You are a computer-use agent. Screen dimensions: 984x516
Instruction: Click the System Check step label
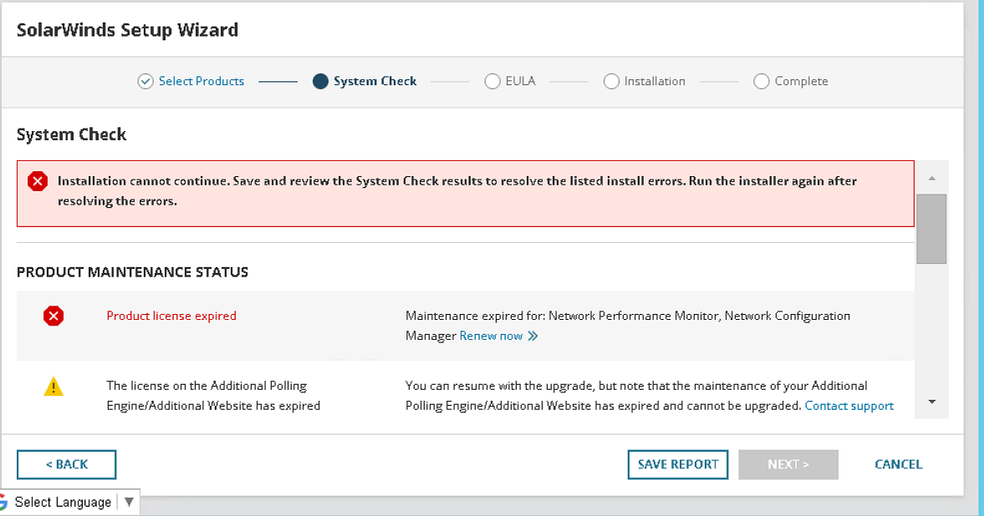pos(375,81)
